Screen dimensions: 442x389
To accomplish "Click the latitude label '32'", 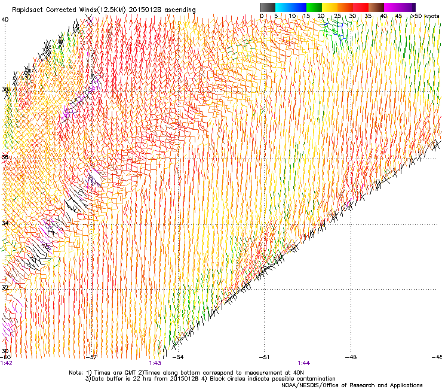I will pyautogui.click(x=5, y=288).
